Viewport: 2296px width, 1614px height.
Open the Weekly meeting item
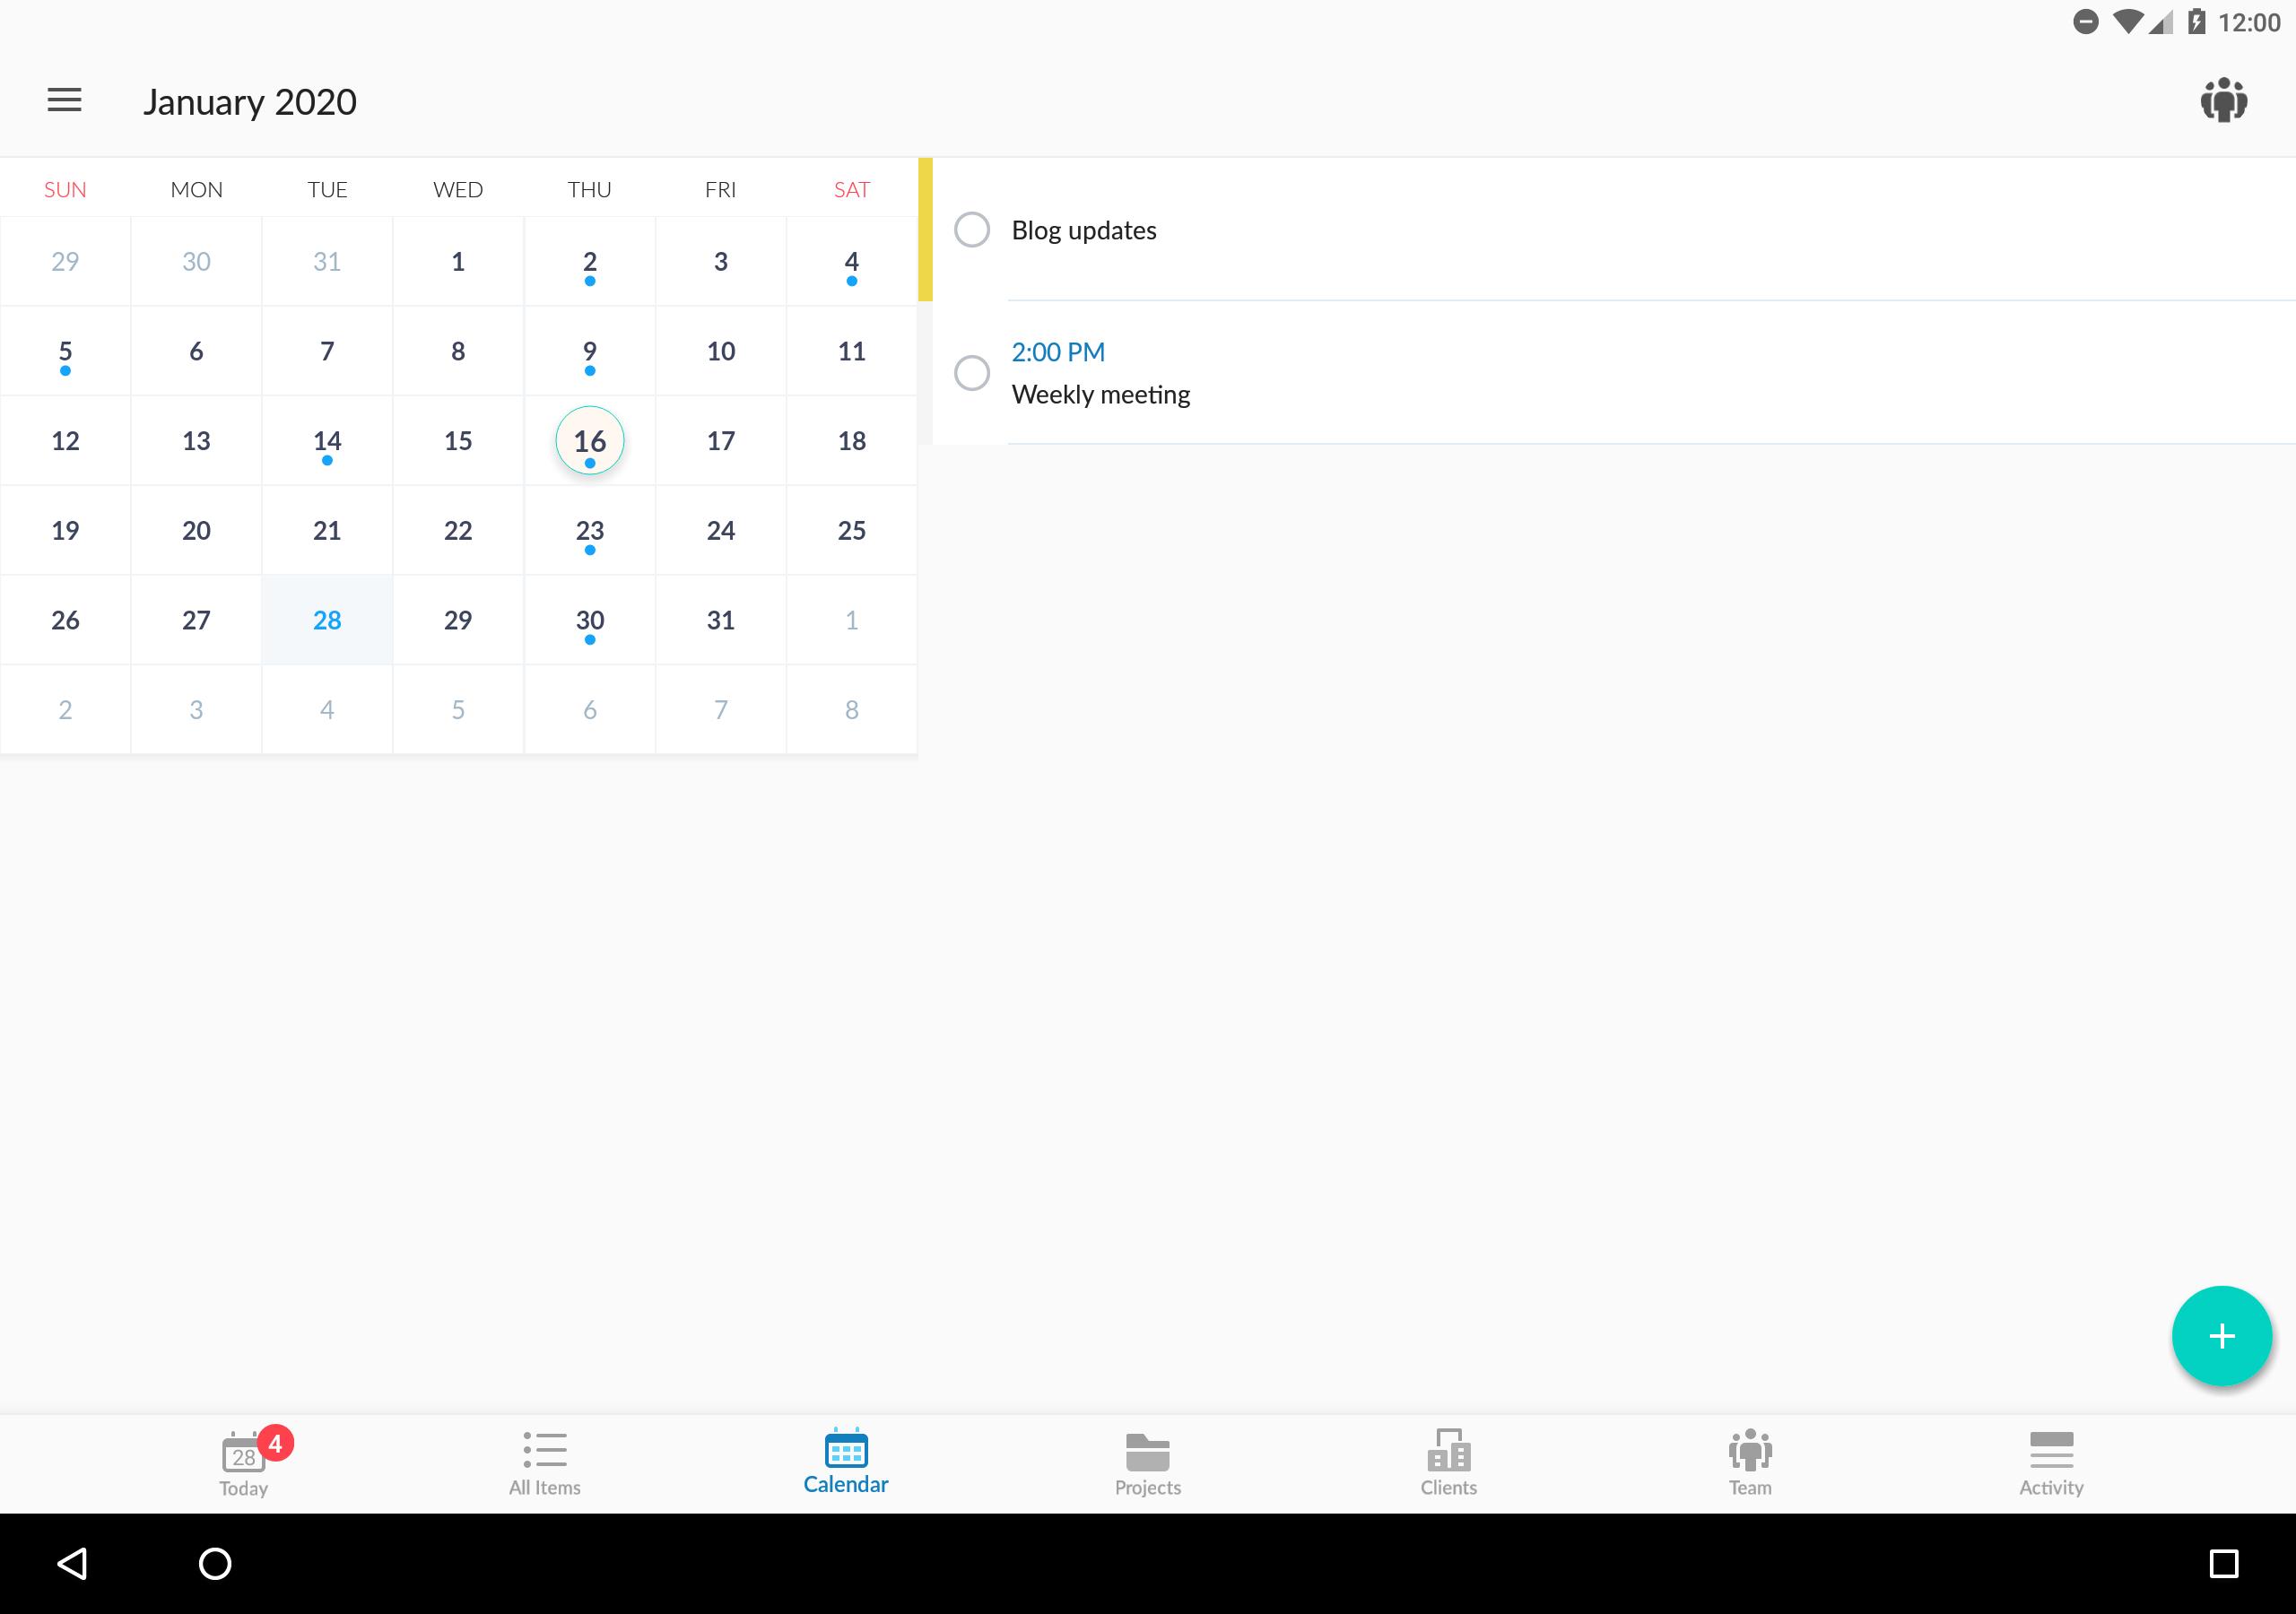(1614, 373)
